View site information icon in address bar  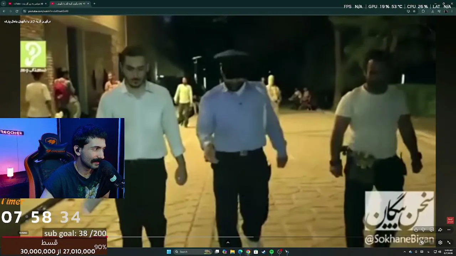click(x=25, y=11)
